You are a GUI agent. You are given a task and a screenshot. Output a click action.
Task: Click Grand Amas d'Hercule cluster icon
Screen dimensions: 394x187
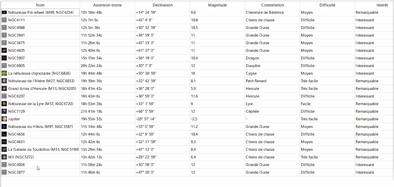point(4,89)
